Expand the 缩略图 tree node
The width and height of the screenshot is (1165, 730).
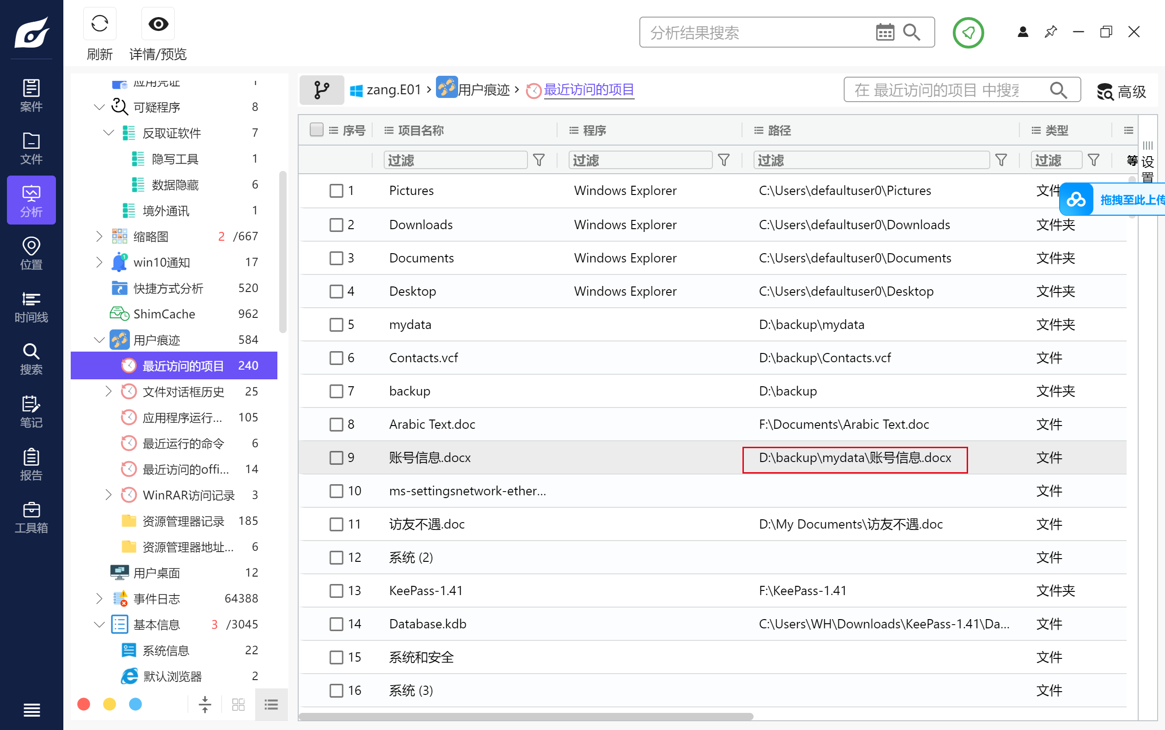click(x=99, y=236)
